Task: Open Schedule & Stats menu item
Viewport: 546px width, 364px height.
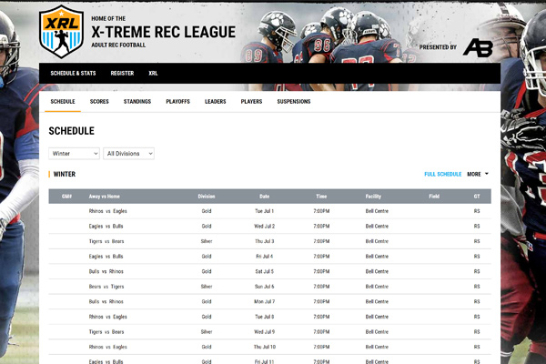Action: (x=71, y=73)
